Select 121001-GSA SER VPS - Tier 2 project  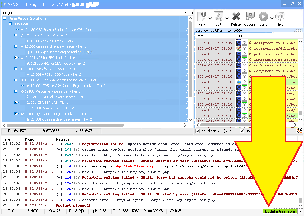click(x=52, y=108)
